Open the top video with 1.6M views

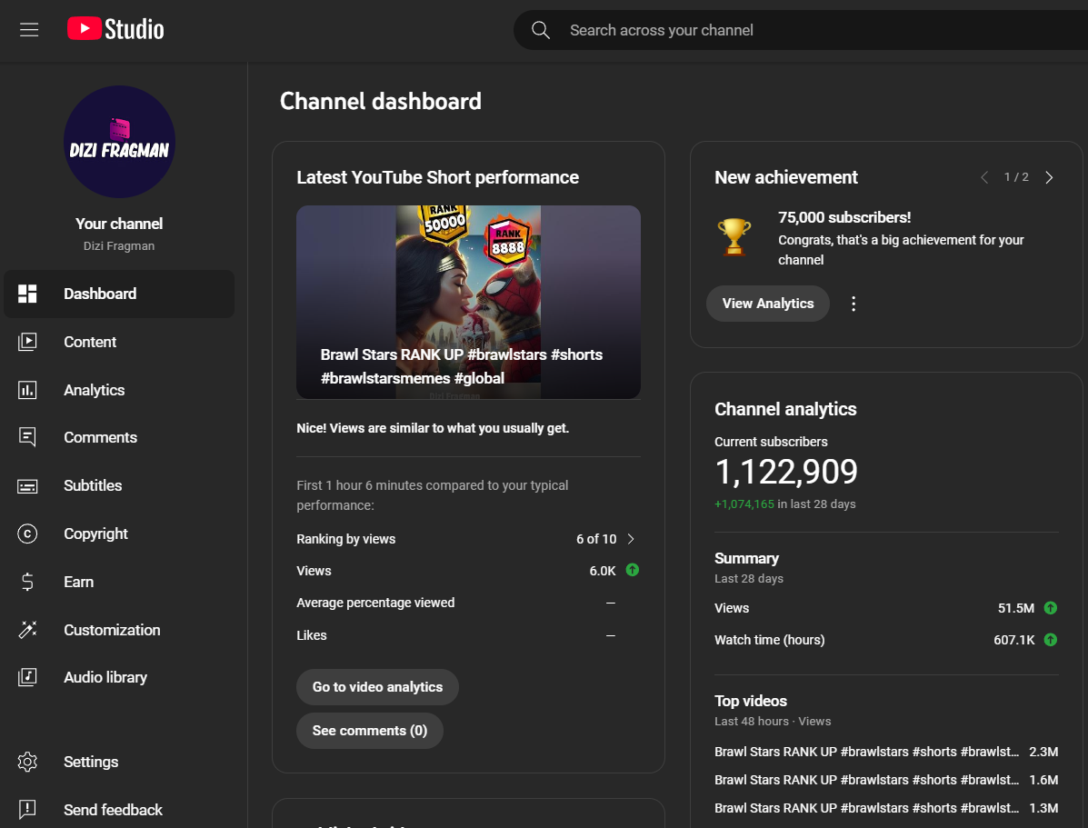[886, 780]
